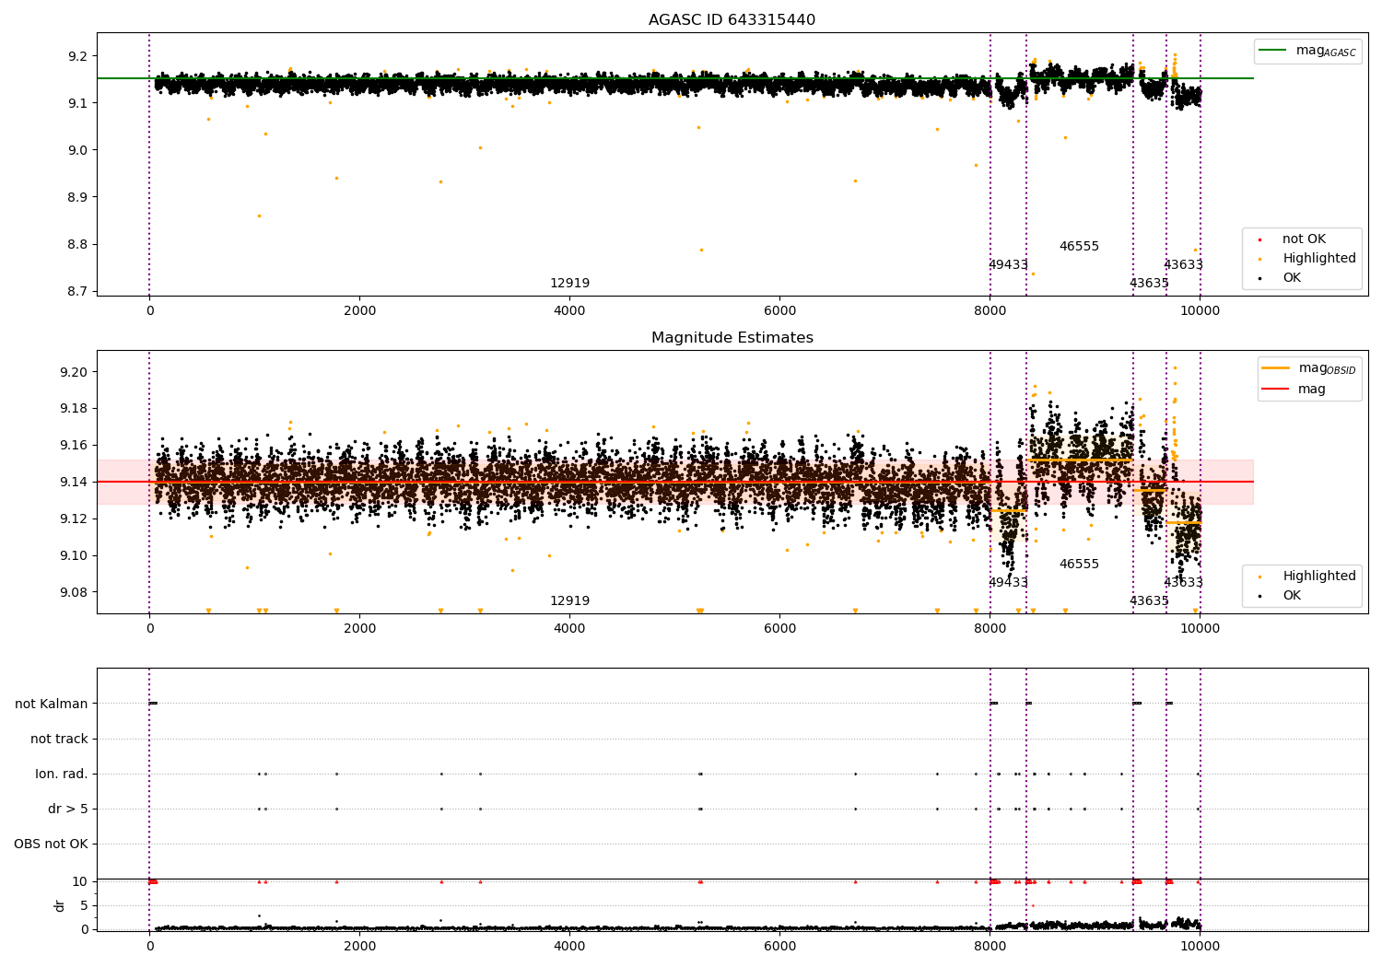Image resolution: width=1382 pixels, height=967 pixels.
Task: Click the "dr > 5" axis label
Action: [x=68, y=810]
